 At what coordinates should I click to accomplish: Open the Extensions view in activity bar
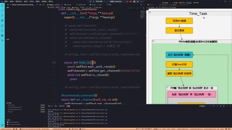2,26
